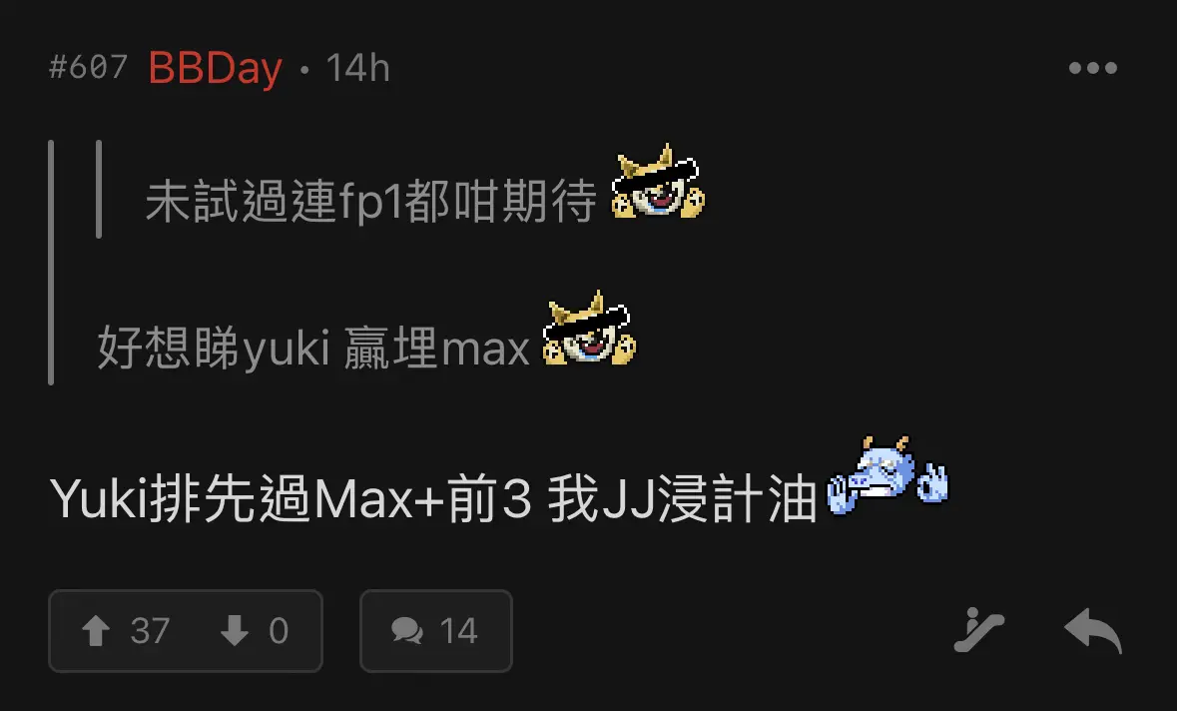This screenshot has height=711, width=1177.
Task: Open the BBDay user profile
Action: coord(216,68)
